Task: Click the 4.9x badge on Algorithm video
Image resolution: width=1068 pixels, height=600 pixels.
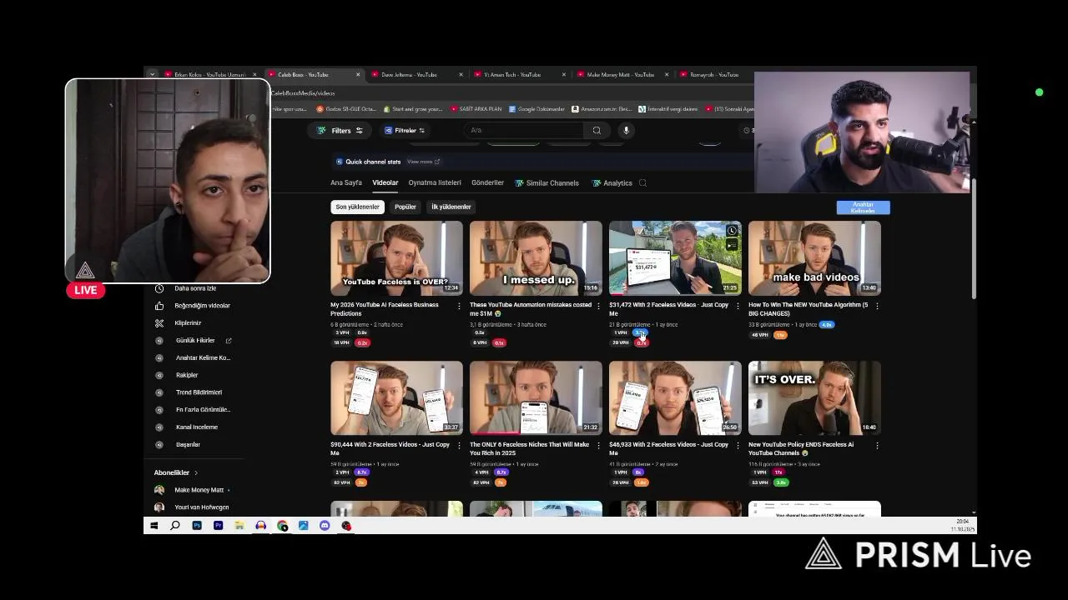Action: [x=826, y=325]
